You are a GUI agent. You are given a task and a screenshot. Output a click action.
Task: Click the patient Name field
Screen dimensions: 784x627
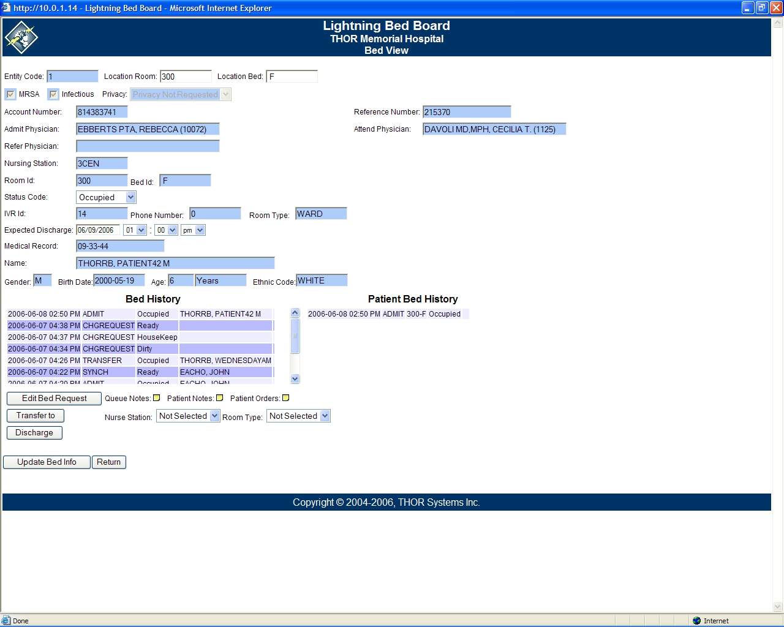175,263
